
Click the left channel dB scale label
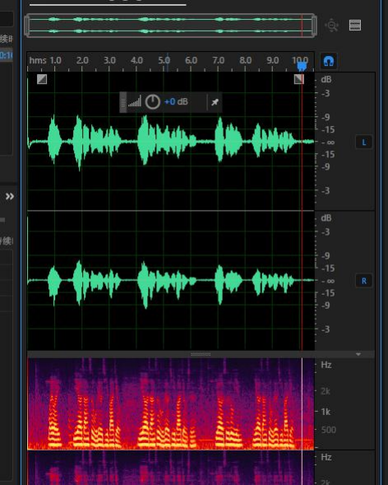[x=326, y=80]
